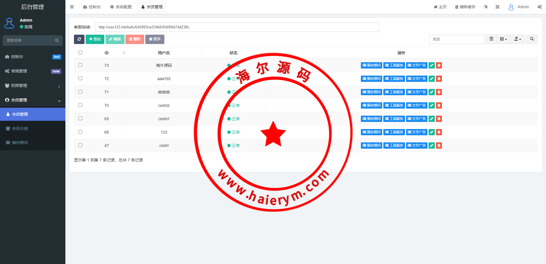Open the top-right settings gears icon
This screenshot has height=264, width=546.
pyautogui.click(x=539, y=7)
